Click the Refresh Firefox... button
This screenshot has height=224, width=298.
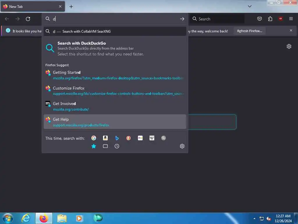[x=249, y=31]
